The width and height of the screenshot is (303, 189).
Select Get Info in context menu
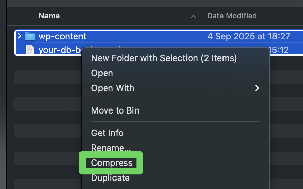[107, 133]
